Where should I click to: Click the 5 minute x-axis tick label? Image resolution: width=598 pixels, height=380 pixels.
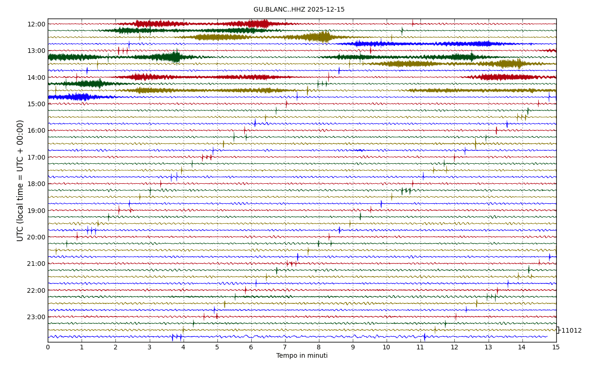(217, 348)
